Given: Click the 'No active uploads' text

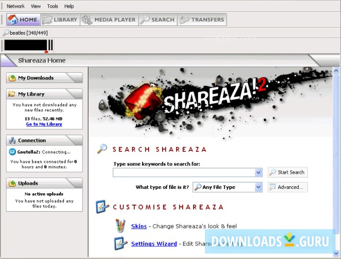Looking at the screenshot, I should pos(44,194).
